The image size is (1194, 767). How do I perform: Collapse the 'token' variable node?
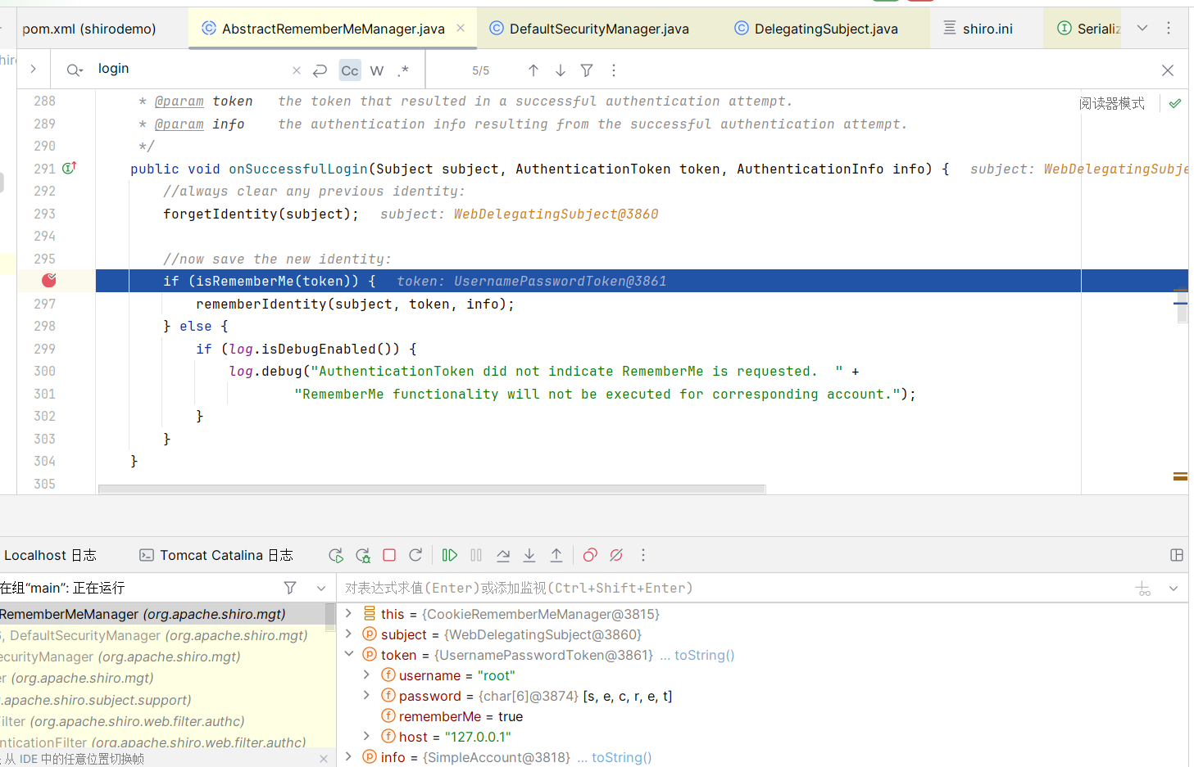click(x=348, y=654)
